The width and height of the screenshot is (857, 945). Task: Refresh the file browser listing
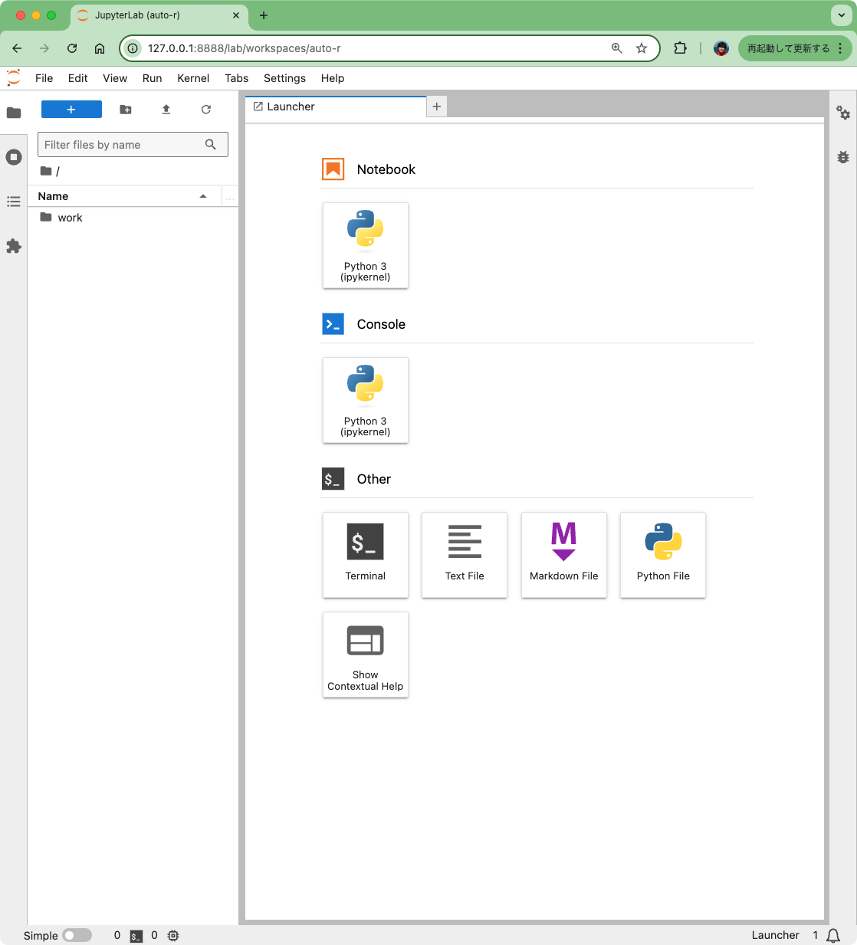tap(206, 110)
